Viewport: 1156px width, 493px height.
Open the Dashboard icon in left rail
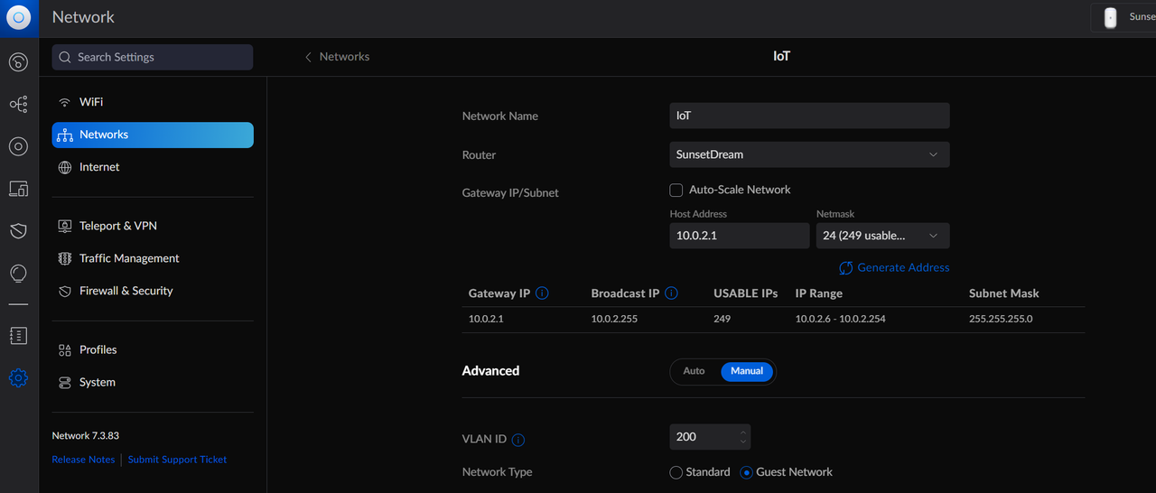(18, 62)
